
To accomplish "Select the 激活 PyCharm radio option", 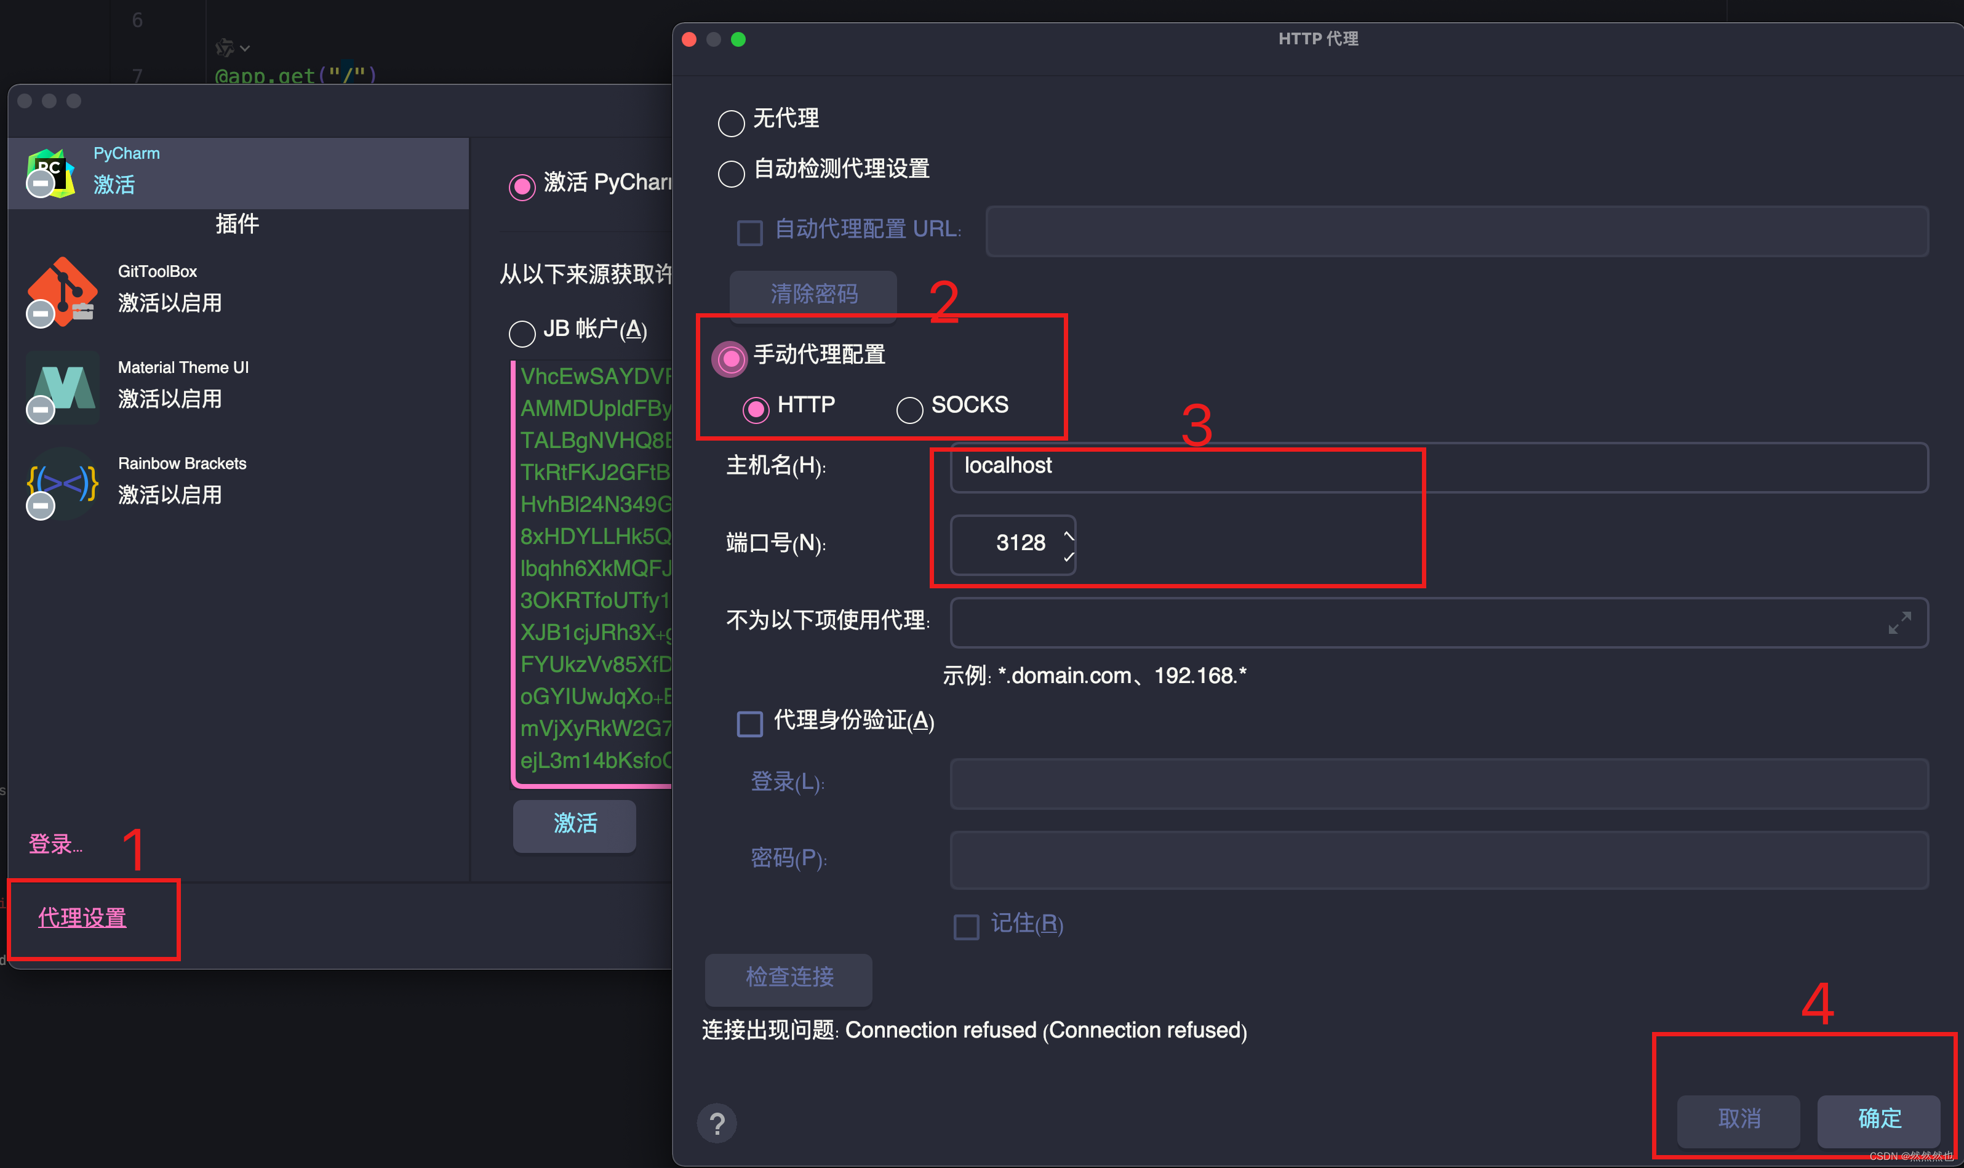I will pos(522,186).
